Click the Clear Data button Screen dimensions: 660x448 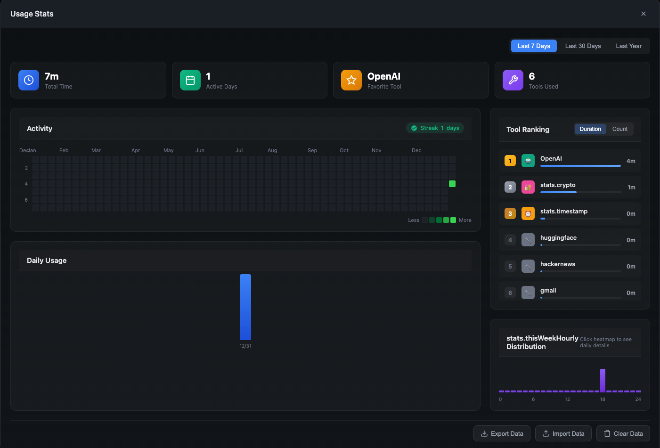pyautogui.click(x=623, y=433)
